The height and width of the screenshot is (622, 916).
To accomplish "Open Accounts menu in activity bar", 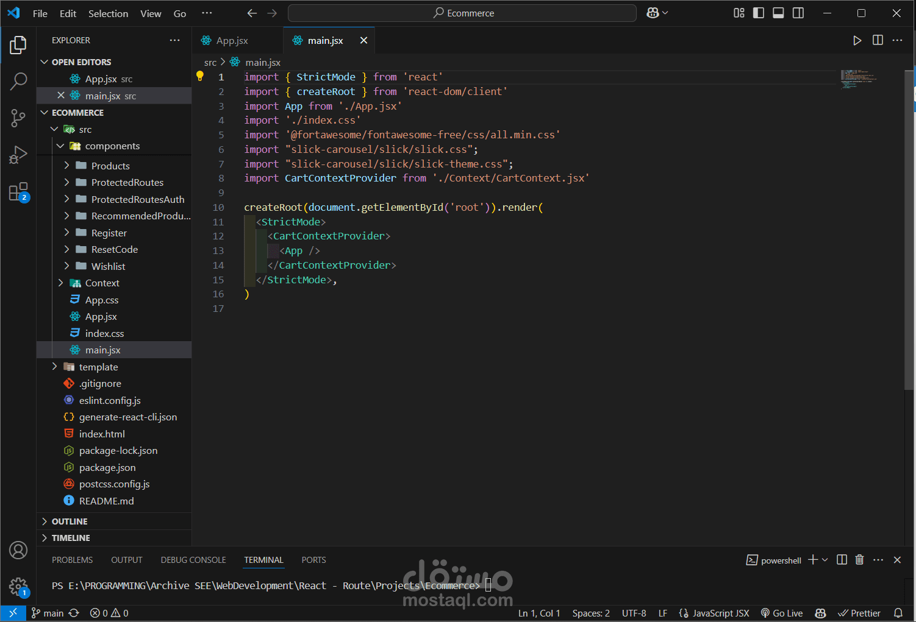I will click(x=18, y=550).
